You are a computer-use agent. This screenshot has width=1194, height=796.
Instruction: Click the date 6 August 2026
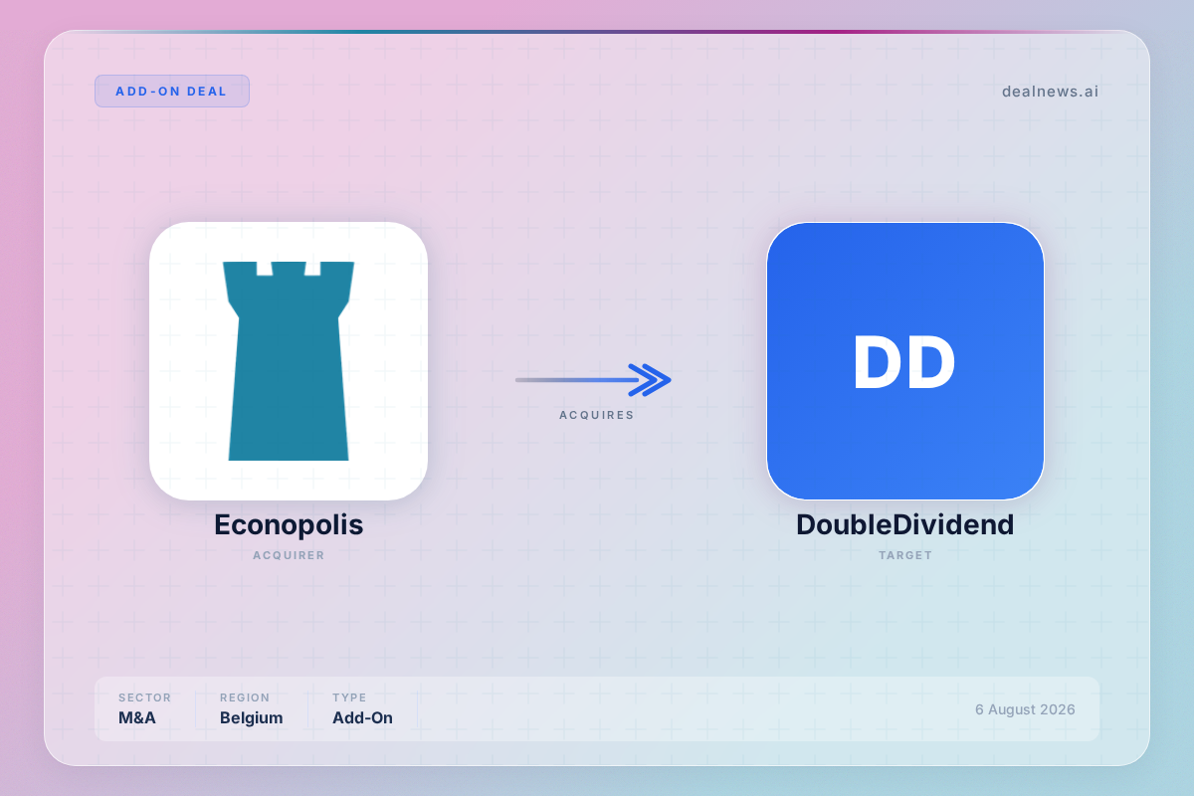(1025, 709)
